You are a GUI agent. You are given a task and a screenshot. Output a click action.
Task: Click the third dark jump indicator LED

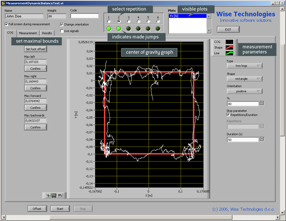tap(129, 29)
